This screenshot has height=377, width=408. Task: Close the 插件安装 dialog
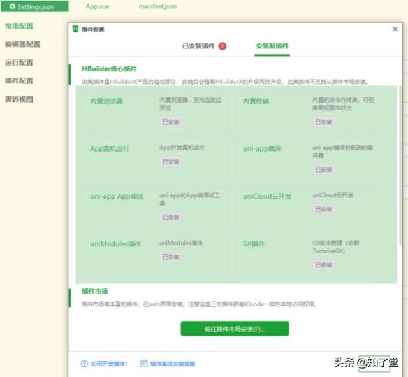(x=395, y=29)
